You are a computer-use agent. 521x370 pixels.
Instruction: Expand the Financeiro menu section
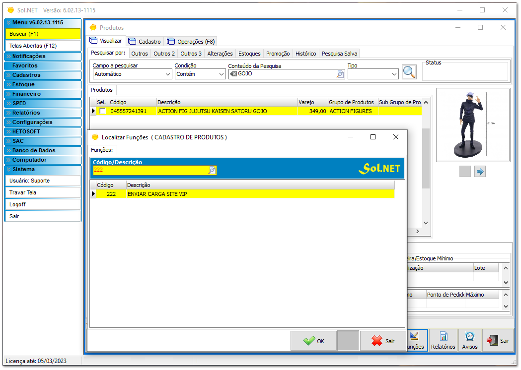(43, 94)
